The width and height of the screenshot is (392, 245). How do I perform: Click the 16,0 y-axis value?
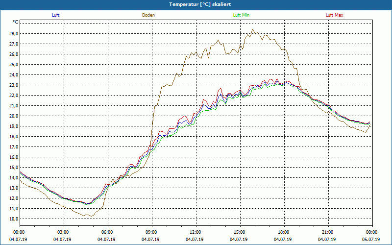(14, 157)
